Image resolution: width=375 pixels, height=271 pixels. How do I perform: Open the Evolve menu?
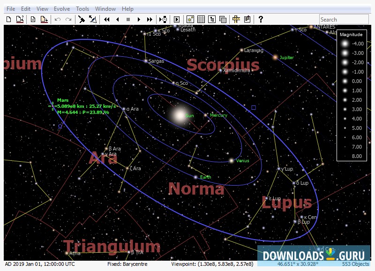pyautogui.click(x=62, y=9)
